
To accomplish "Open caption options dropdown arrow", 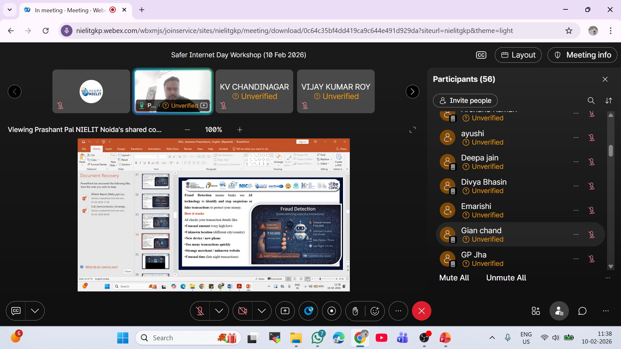I will tap(35, 311).
